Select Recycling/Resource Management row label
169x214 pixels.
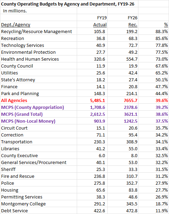(x=36, y=31)
